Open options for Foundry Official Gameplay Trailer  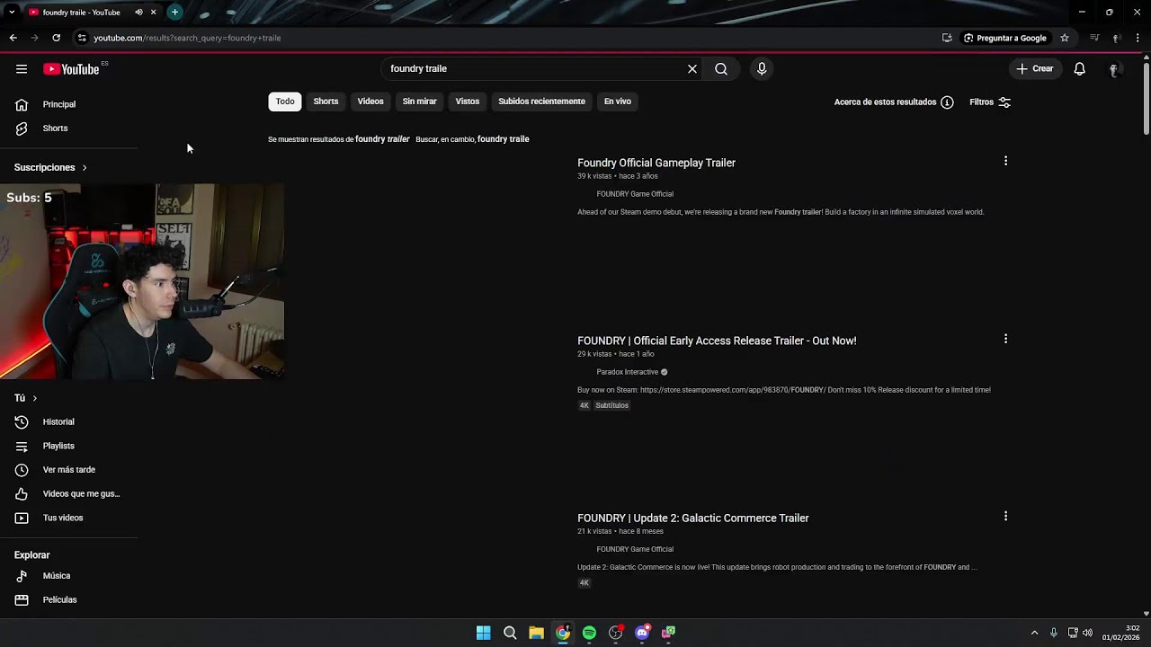(1005, 161)
